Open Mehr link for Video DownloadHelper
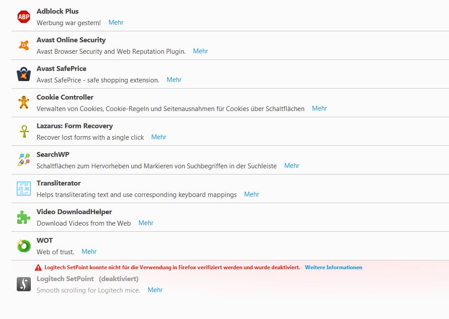This screenshot has height=319, width=449. [146, 223]
